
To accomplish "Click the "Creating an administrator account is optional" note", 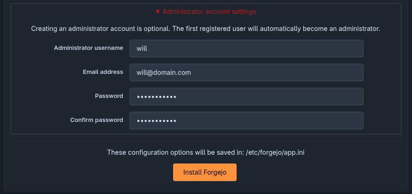I will pos(206,29).
